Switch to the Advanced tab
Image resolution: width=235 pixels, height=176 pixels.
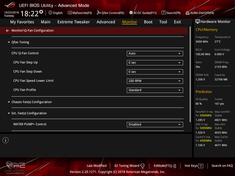[x=106, y=22]
